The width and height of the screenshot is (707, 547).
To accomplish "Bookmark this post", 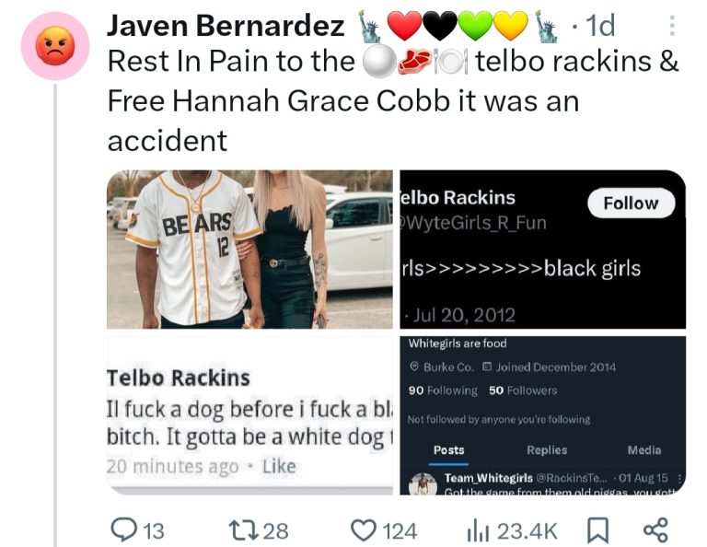I will click(x=597, y=530).
